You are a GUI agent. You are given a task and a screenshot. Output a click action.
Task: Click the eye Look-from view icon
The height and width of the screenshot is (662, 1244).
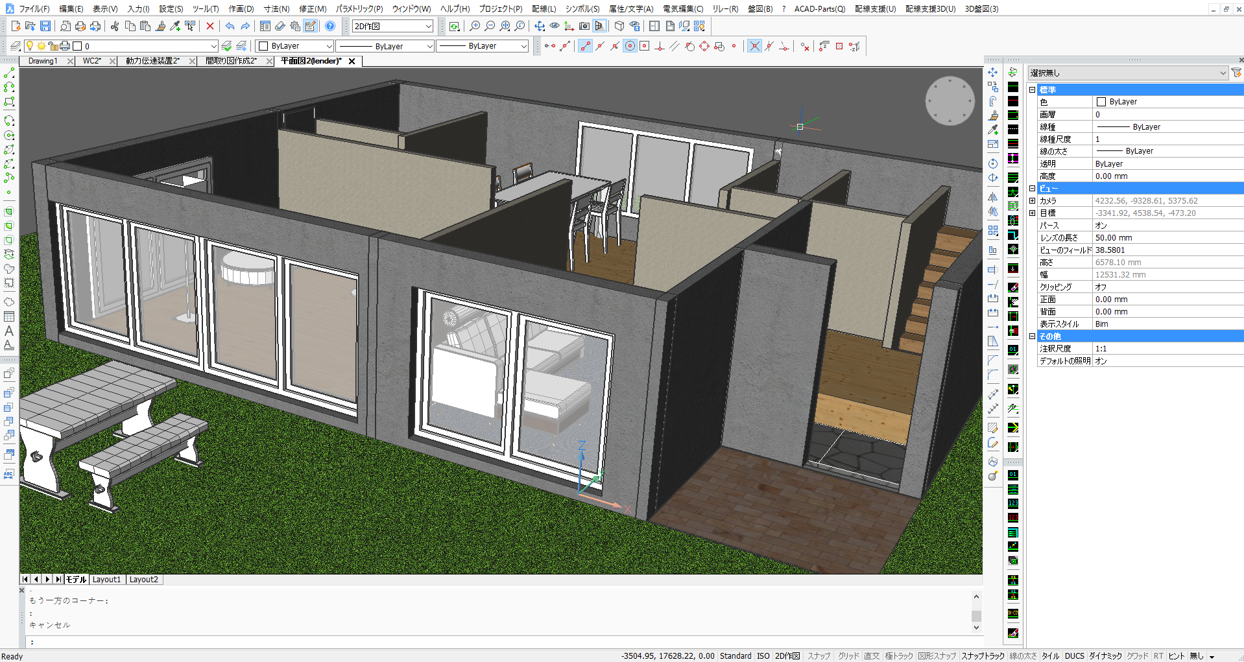click(555, 26)
